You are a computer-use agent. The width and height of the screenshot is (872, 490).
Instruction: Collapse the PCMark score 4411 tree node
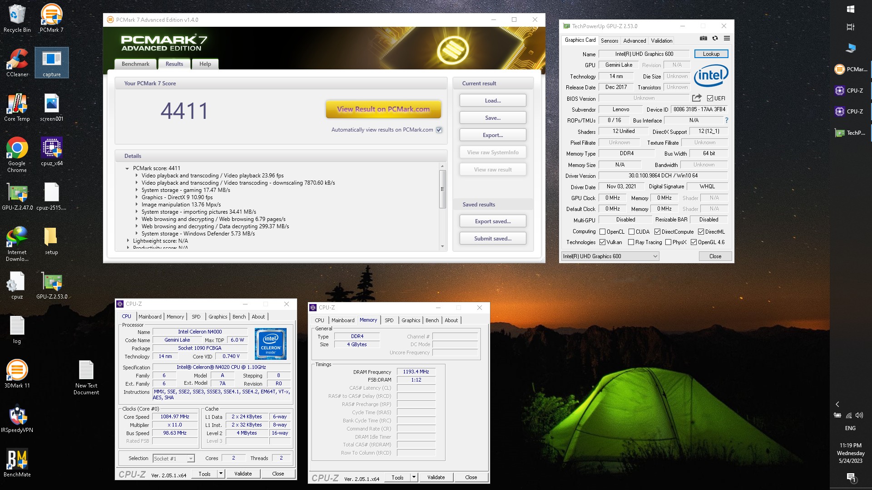(x=127, y=168)
